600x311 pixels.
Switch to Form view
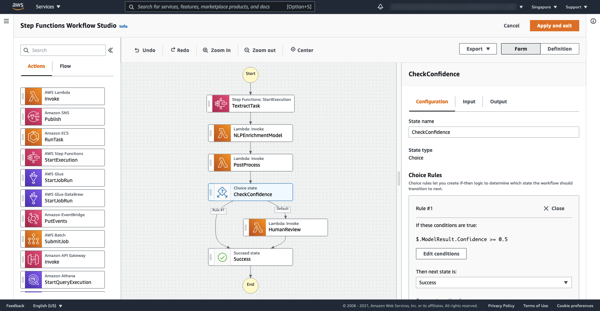[521, 49]
